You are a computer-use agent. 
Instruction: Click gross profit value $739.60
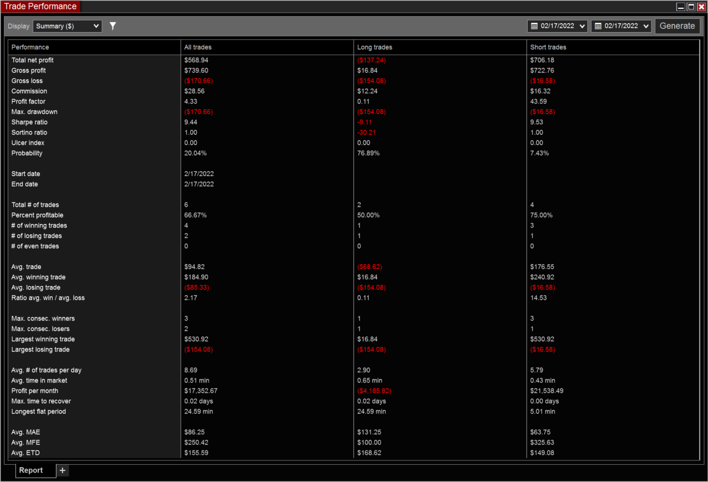(x=196, y=70)
